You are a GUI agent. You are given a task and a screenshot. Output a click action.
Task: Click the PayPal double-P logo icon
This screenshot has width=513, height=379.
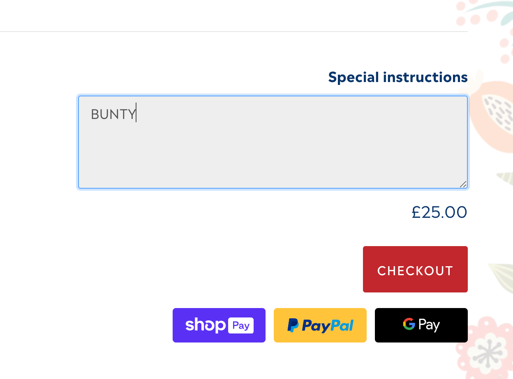(293, 326)
